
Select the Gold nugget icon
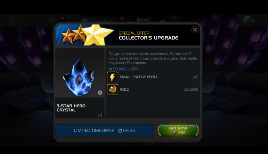click(x=113, y=89)
